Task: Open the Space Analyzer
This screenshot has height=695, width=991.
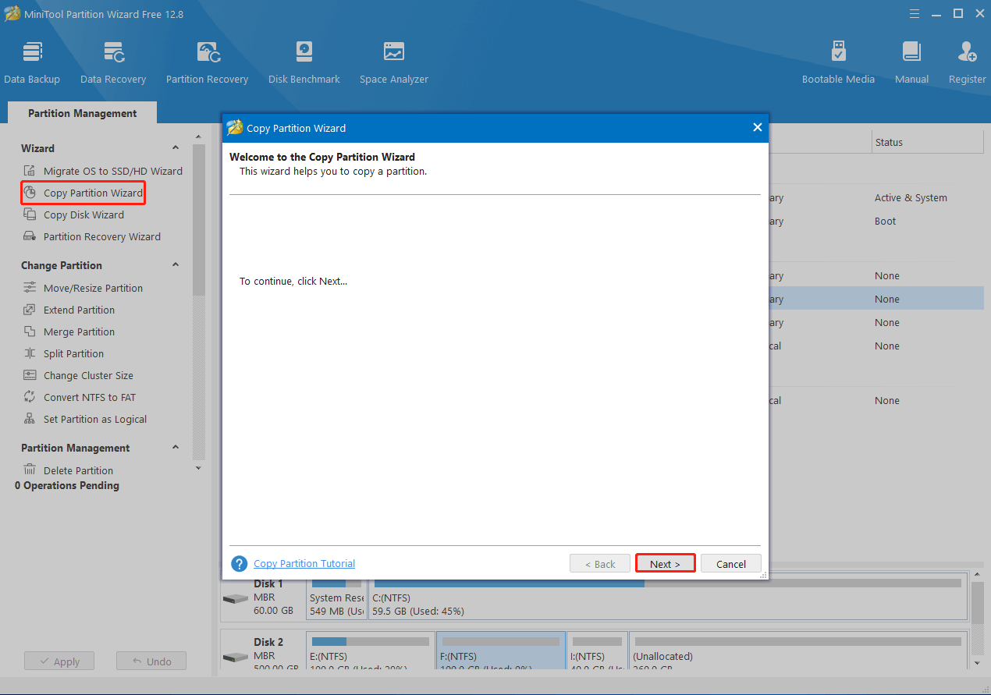Action: click(394, 62)
